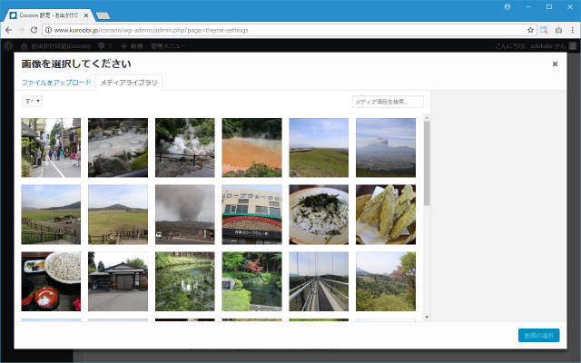Open お出かけ日記(Cocoon) site link in admin bar

(56, 46)
